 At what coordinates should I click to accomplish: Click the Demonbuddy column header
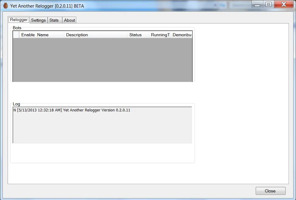(182, 35)
